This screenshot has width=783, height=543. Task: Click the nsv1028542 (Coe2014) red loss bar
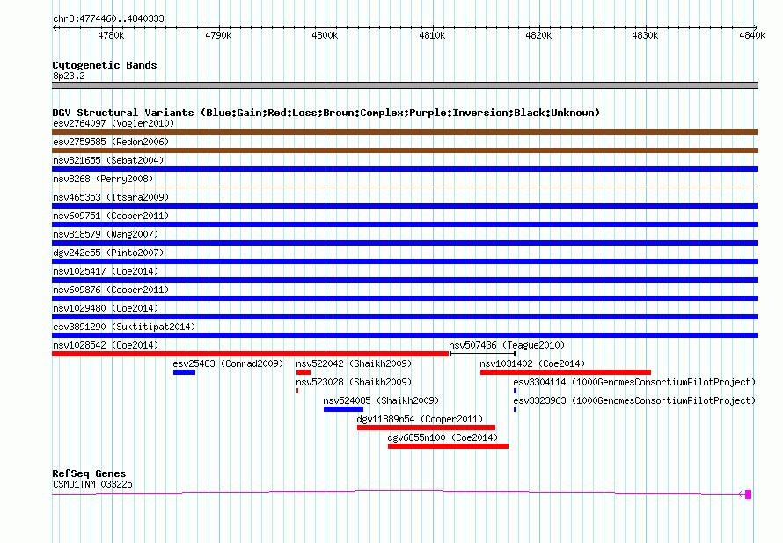coord(251,354)
